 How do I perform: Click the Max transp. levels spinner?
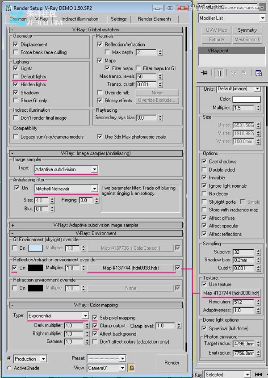160,77
